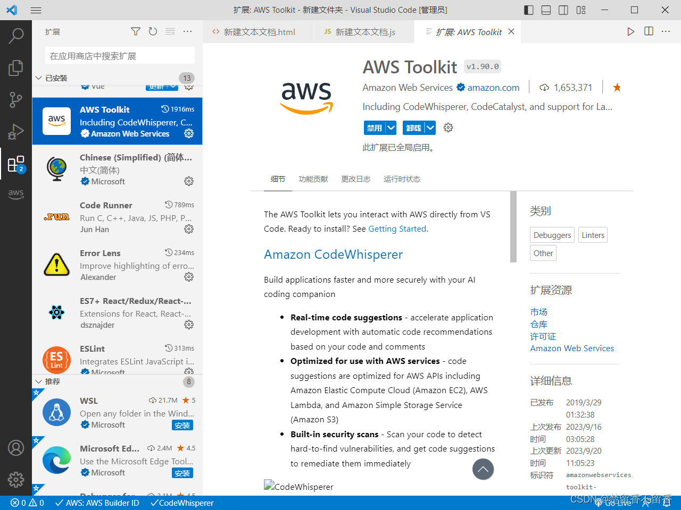This screenshot has width=681, height=510.
Task: Click the Linters category tag
Action: pos(593,235)
